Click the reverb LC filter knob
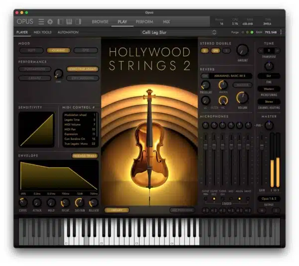The width and height of the screenshot is (299, 266). (205, 100)
